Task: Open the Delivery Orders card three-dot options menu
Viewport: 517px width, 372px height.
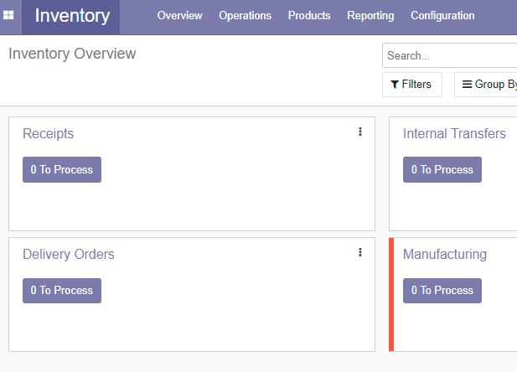Action: tap(360, 252)
